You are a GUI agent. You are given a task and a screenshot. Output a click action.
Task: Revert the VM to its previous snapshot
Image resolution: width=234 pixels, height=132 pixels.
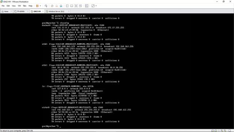tap(57, 6)
